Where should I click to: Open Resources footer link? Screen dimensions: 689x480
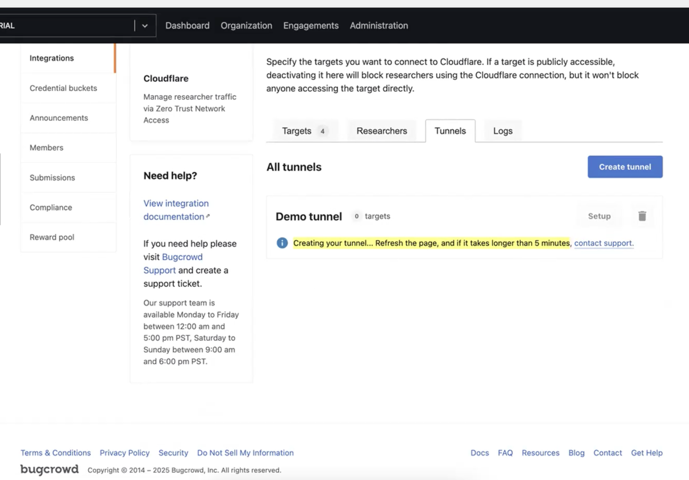[x=541, y=453]
